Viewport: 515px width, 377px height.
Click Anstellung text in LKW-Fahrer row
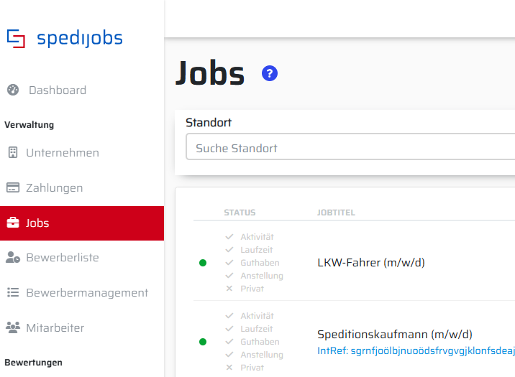262,276
